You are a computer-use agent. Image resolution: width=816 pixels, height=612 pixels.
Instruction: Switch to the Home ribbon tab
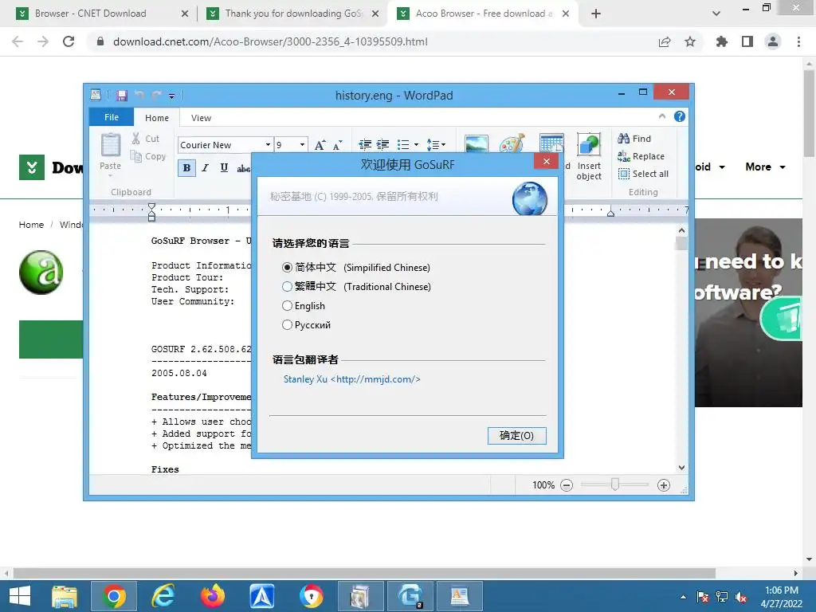[x=157, y=118]
